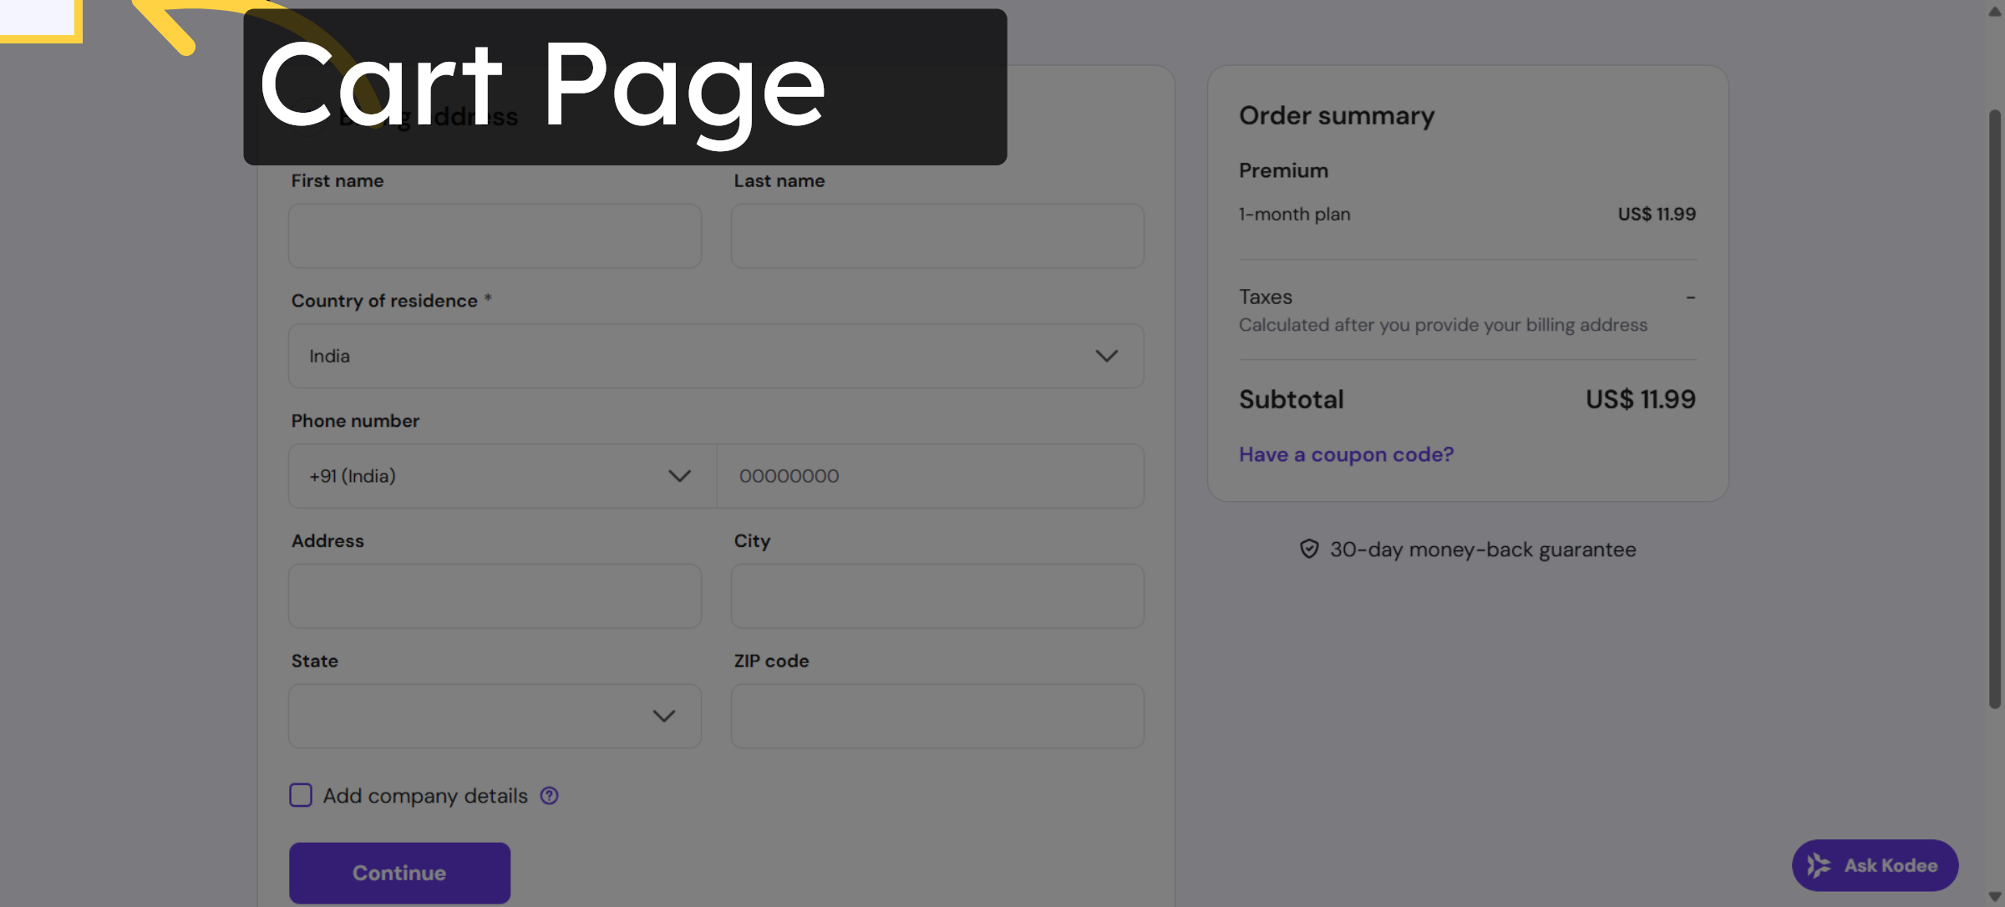This screenshot has height=907, width=2005.
Task: Click the First name input field
Action: 495,236
